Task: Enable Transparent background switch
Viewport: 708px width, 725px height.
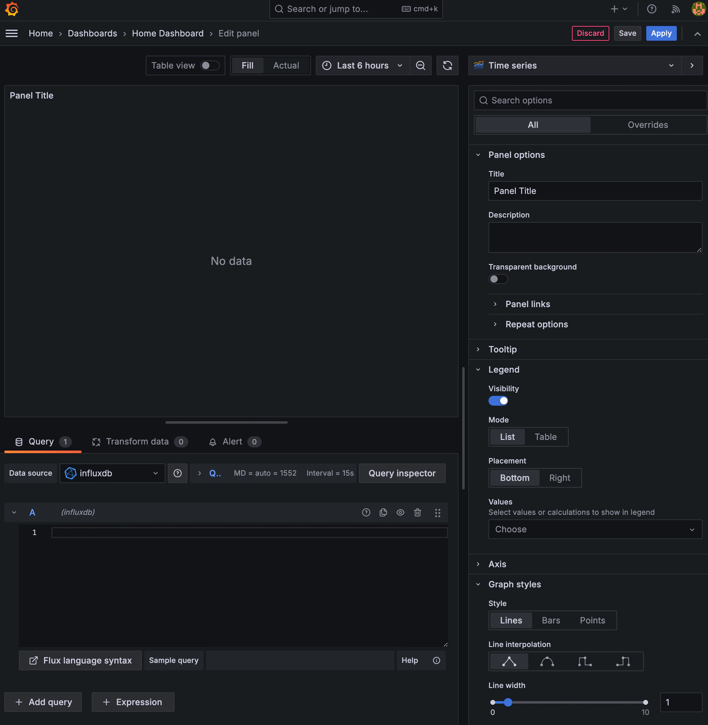Action: coord(498,279)
